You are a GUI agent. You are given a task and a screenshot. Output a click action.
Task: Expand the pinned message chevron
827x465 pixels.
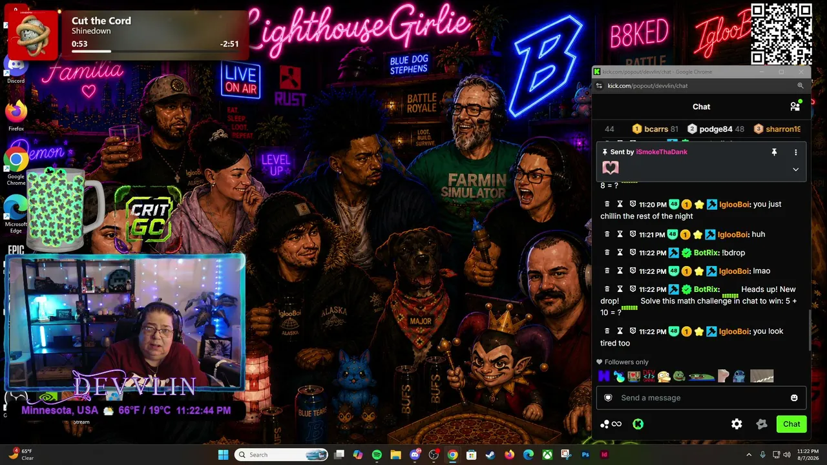(x=795, y=169)
